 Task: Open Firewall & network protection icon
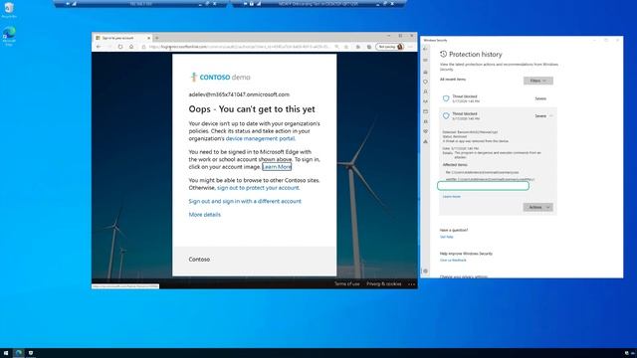click(x=425, y=101)
